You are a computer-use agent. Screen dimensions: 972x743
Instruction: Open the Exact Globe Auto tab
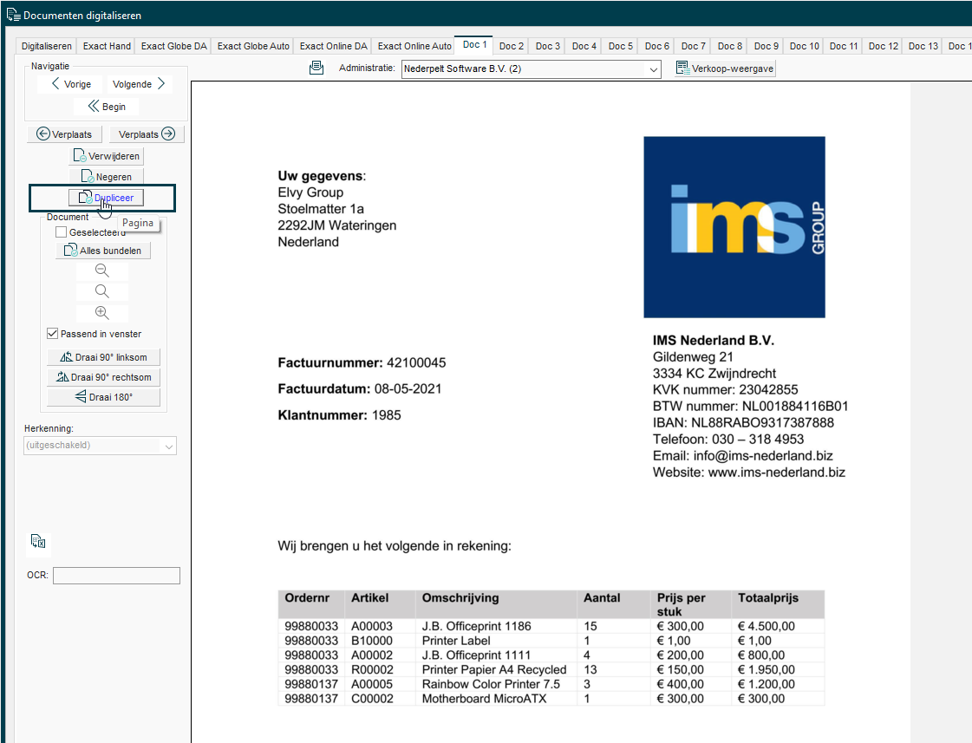[x=253, y=46]
